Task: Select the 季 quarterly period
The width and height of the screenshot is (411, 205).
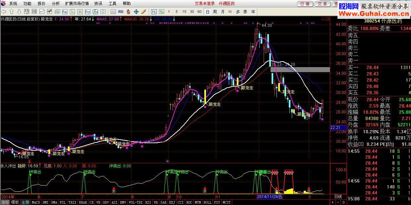Action: coord(245,12)
